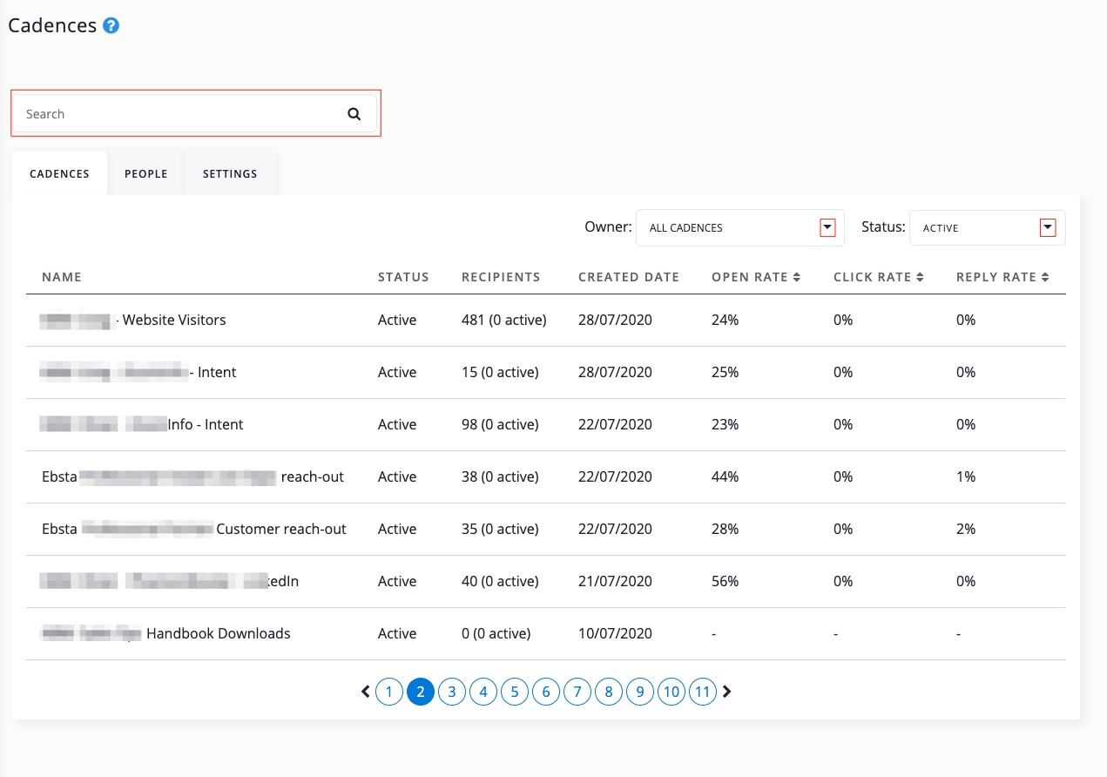Go to page 1

[x=389, y=693]
